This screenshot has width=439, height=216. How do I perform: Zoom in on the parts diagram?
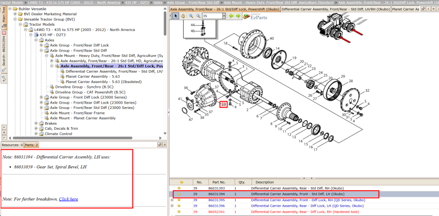[191, 16]
